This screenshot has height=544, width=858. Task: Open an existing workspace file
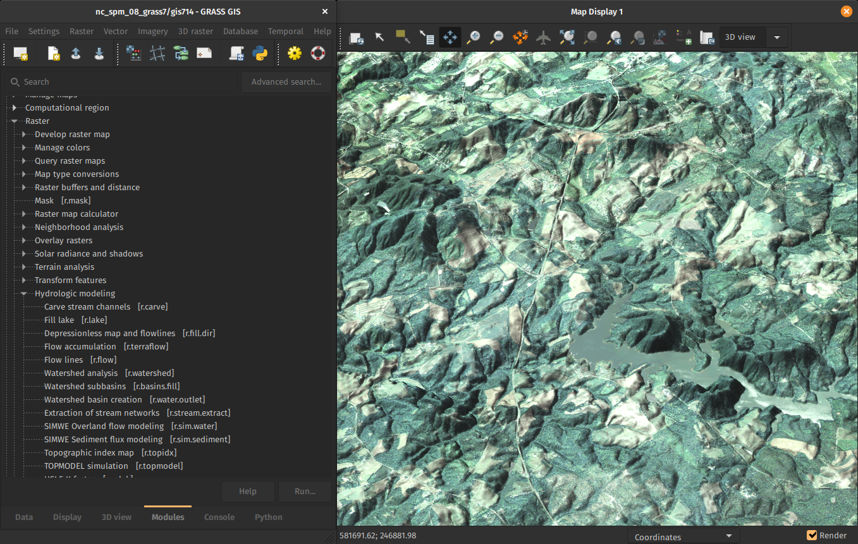click(76, 54)
